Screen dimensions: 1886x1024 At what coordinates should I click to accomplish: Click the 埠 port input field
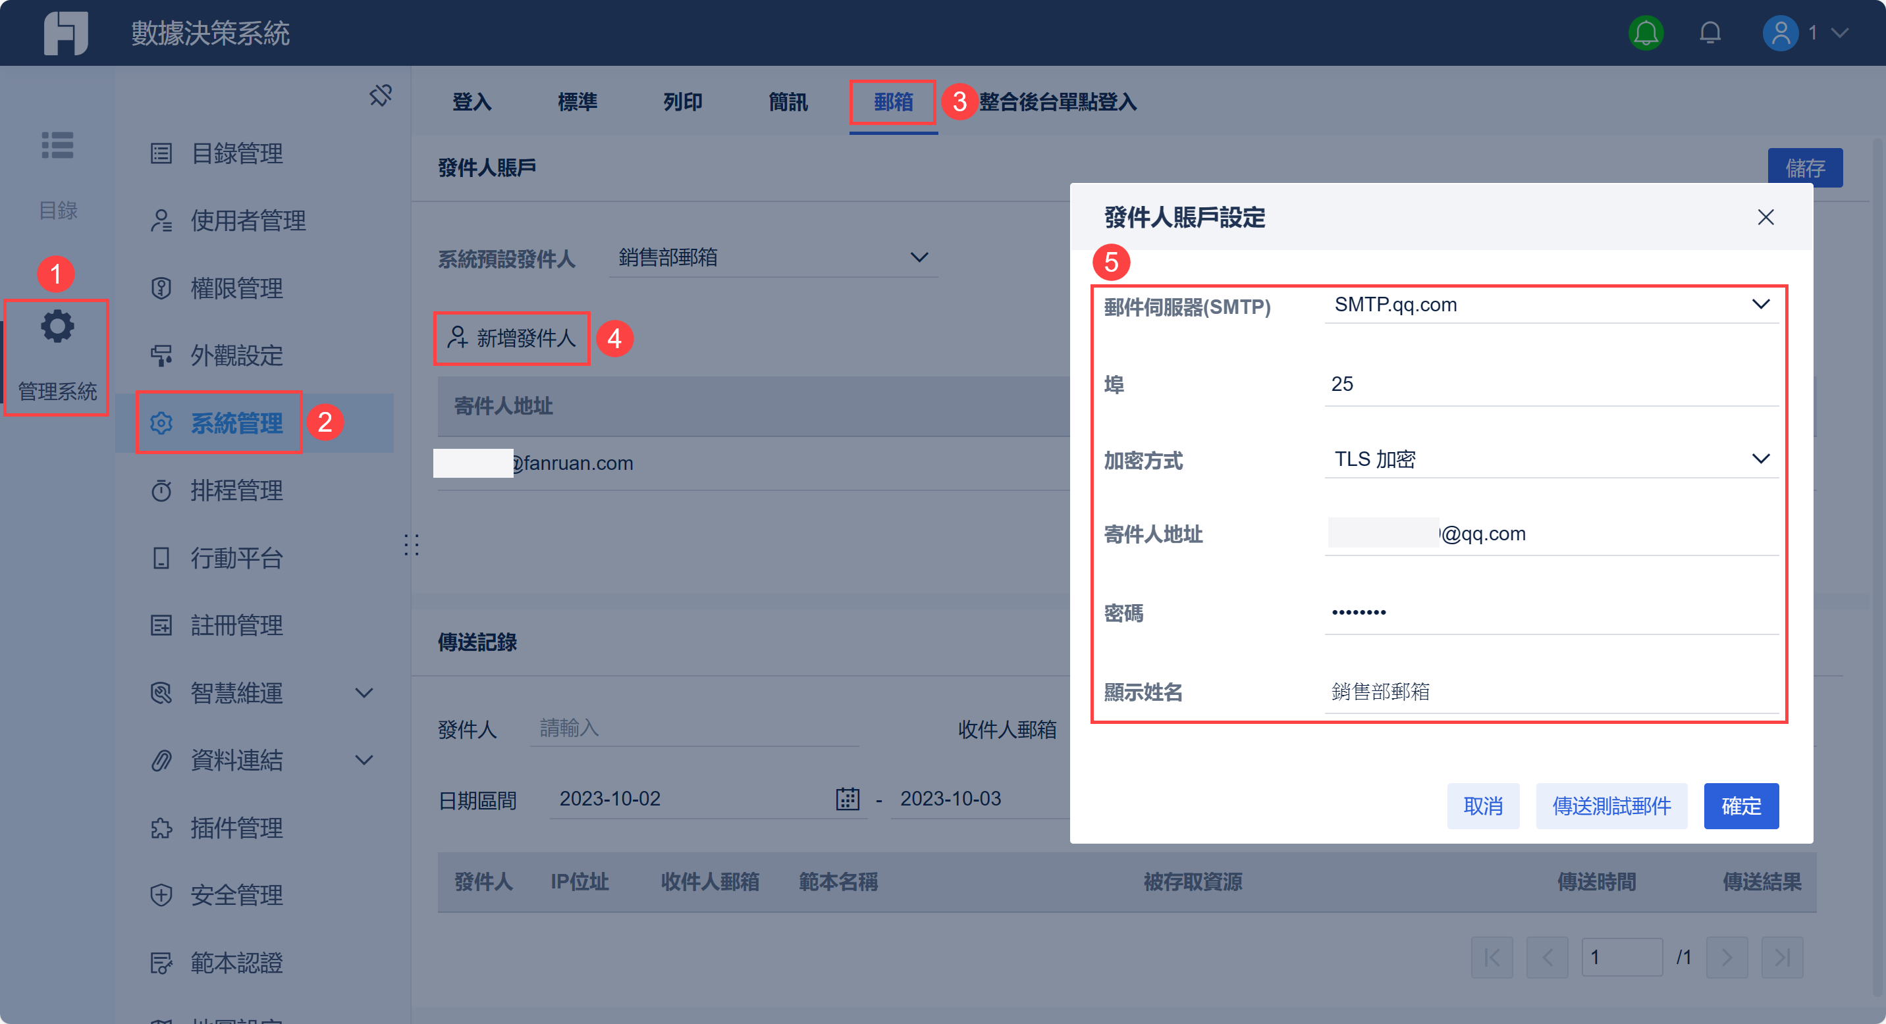click(1550, 384)
